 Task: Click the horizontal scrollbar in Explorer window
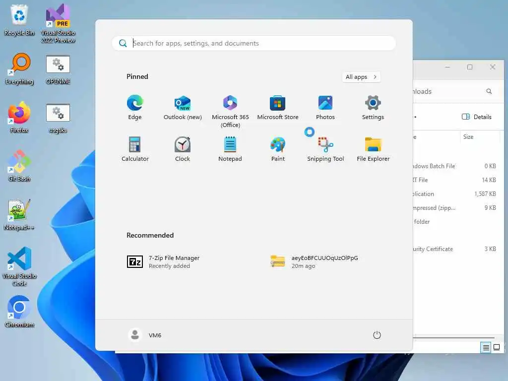point(453,337)
